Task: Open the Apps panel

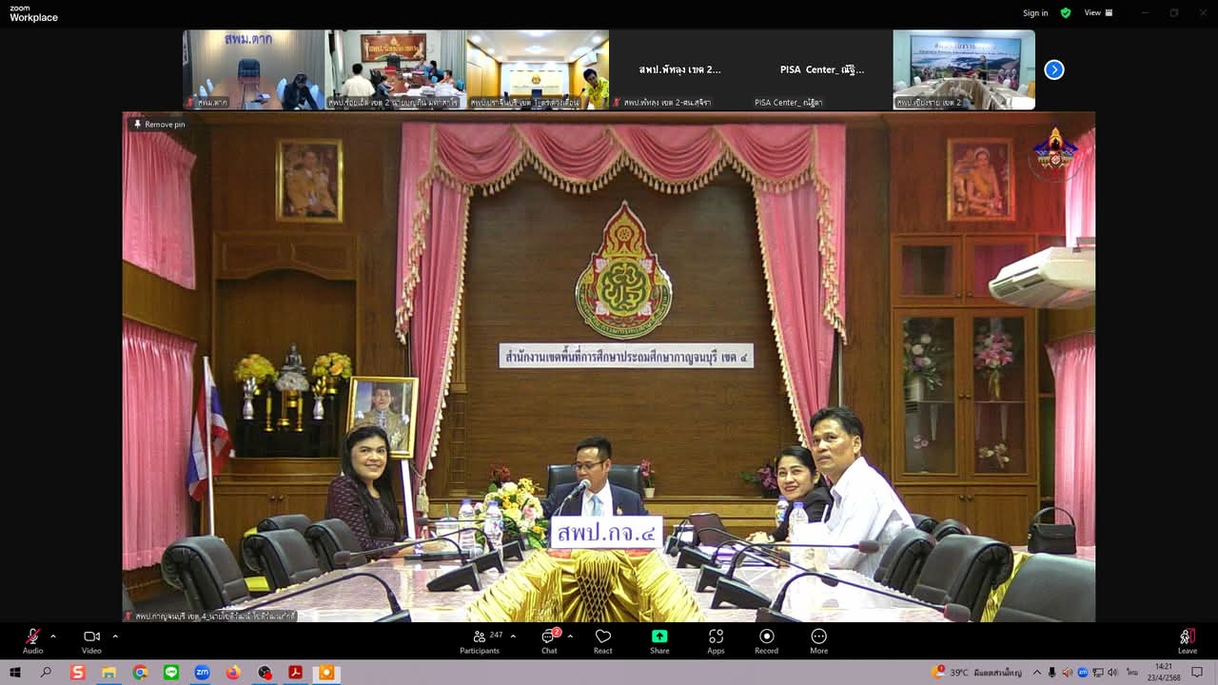Action: [716, 640]
